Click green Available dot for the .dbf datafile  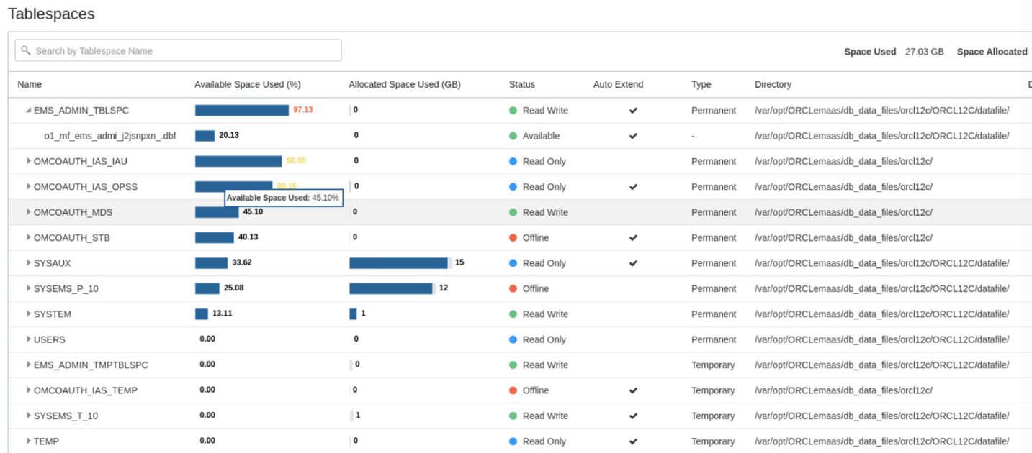coord(513,136)
